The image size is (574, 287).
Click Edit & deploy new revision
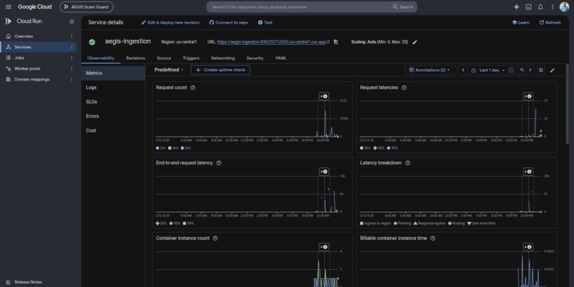click(171, 22)
